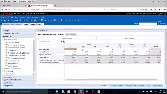This screenshot has height=94, width=167.
Task: Open the Action Center notification icon
Action: (x=151, y=92)
